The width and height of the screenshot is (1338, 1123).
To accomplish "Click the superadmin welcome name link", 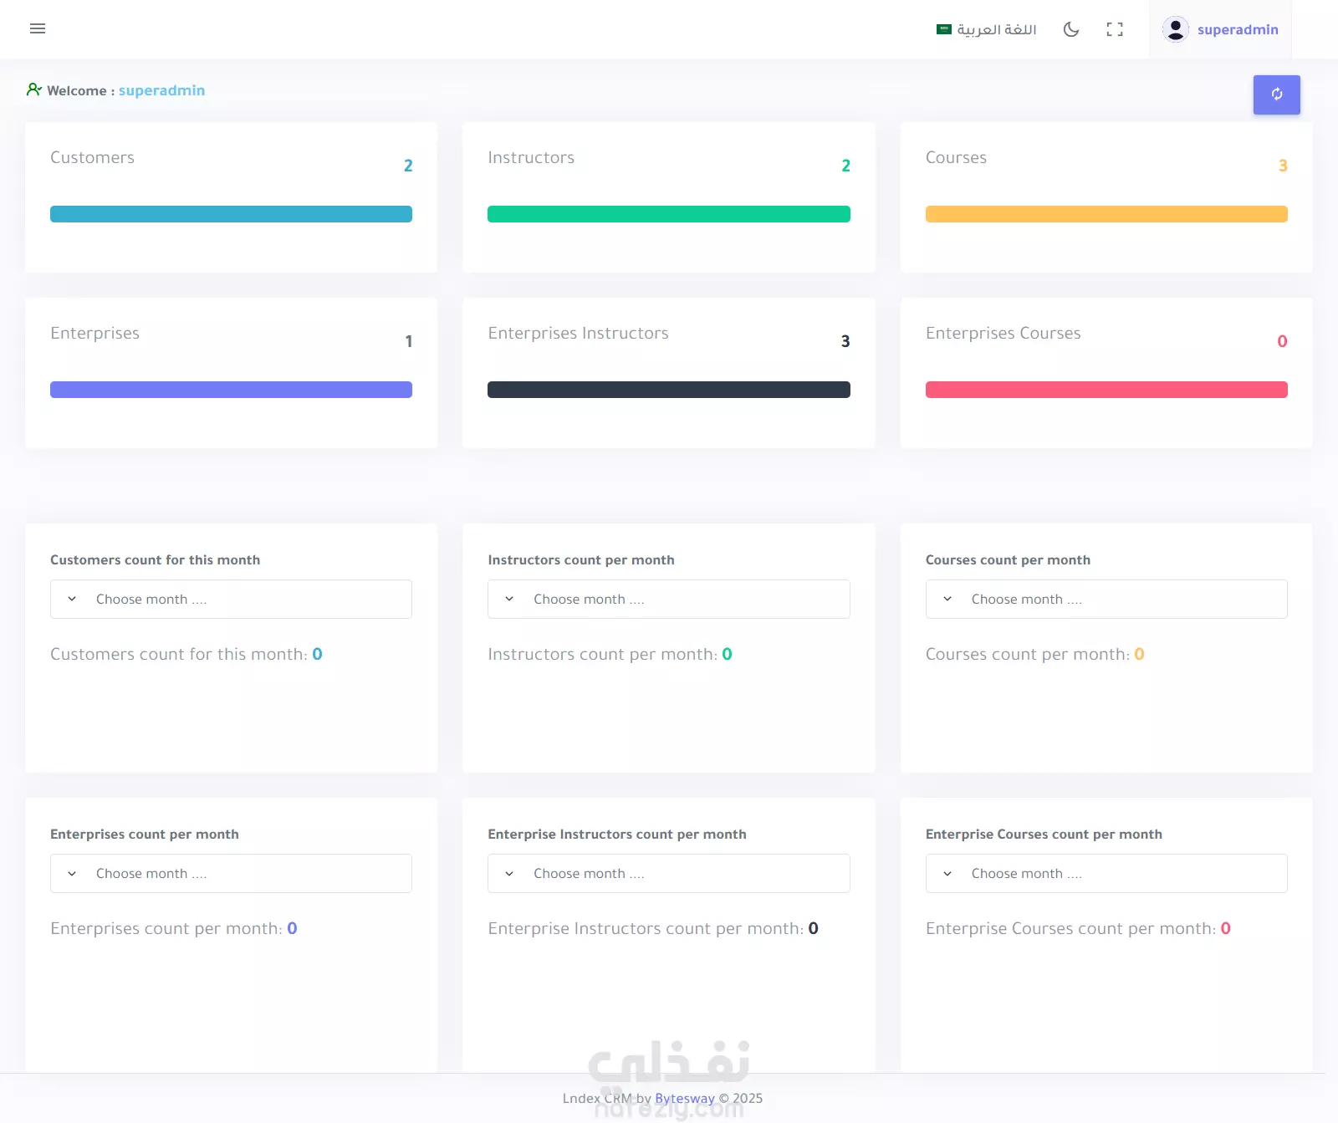I will click(x=161, y=90).
